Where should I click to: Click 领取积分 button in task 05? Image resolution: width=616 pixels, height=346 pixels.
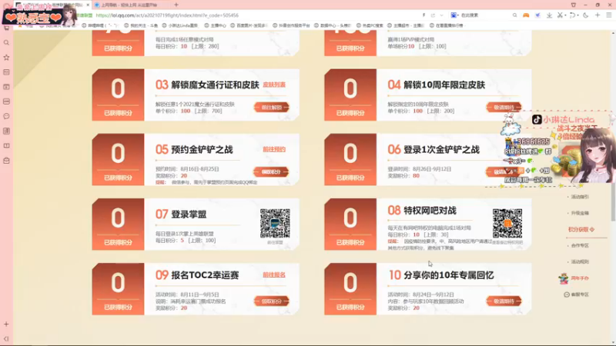[272, 171]
